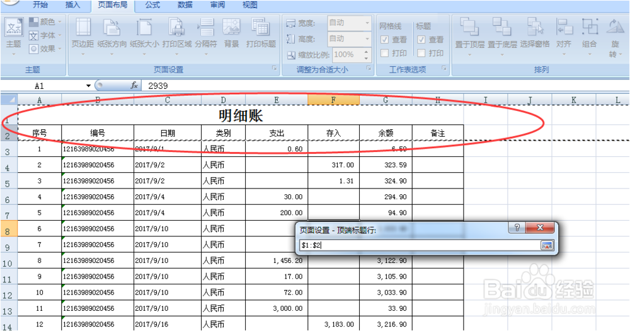The image size is (630, 331).
Task: Click the 分隔符 breaks icon
Action: (206, 36)
